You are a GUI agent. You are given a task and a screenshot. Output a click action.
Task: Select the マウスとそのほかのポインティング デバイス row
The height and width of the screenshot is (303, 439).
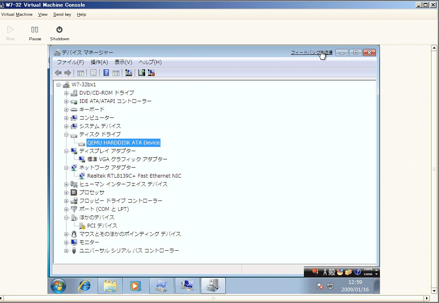coord(130,234)
